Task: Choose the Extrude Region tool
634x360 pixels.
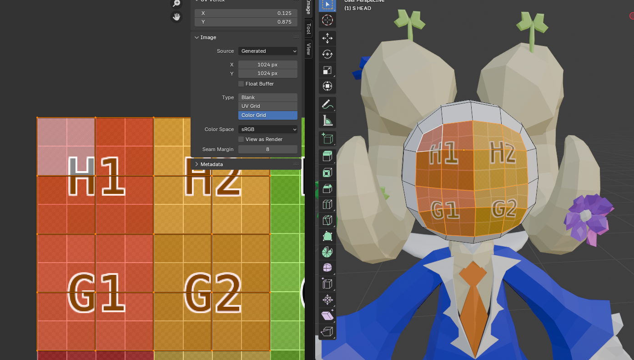Action: (x=327, y=157)
